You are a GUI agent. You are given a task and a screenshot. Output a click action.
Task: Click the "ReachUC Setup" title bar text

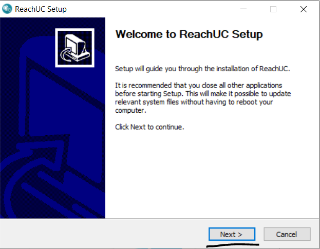point(41,9)
